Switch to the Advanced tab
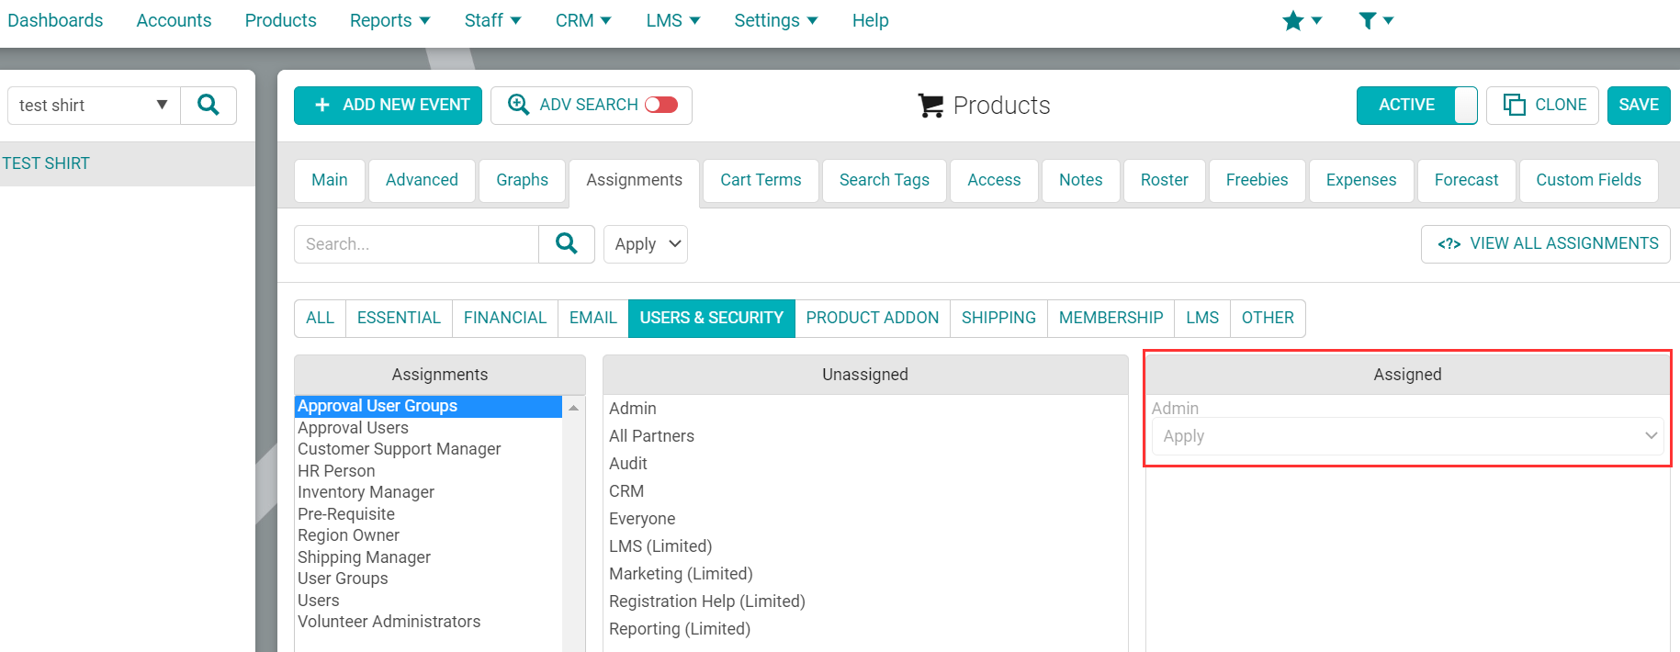The width and height of the screenshot is (1680, 652). click(422, 180)
